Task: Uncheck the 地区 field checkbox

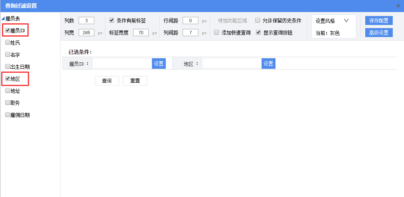Action: tap(8, 79)
